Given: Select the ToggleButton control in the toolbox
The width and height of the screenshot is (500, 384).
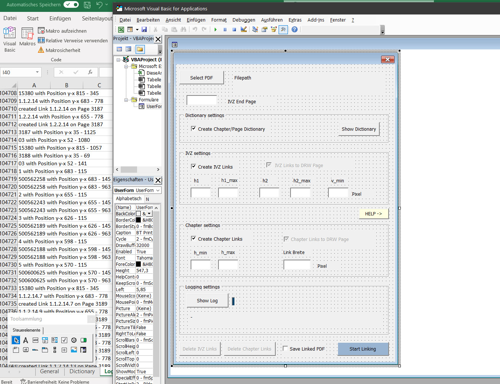Looking at the screenshot, I should point(84,340).
